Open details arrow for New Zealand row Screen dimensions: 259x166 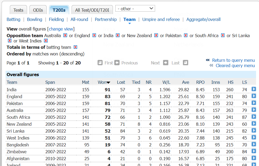click(x=254, y=124)
